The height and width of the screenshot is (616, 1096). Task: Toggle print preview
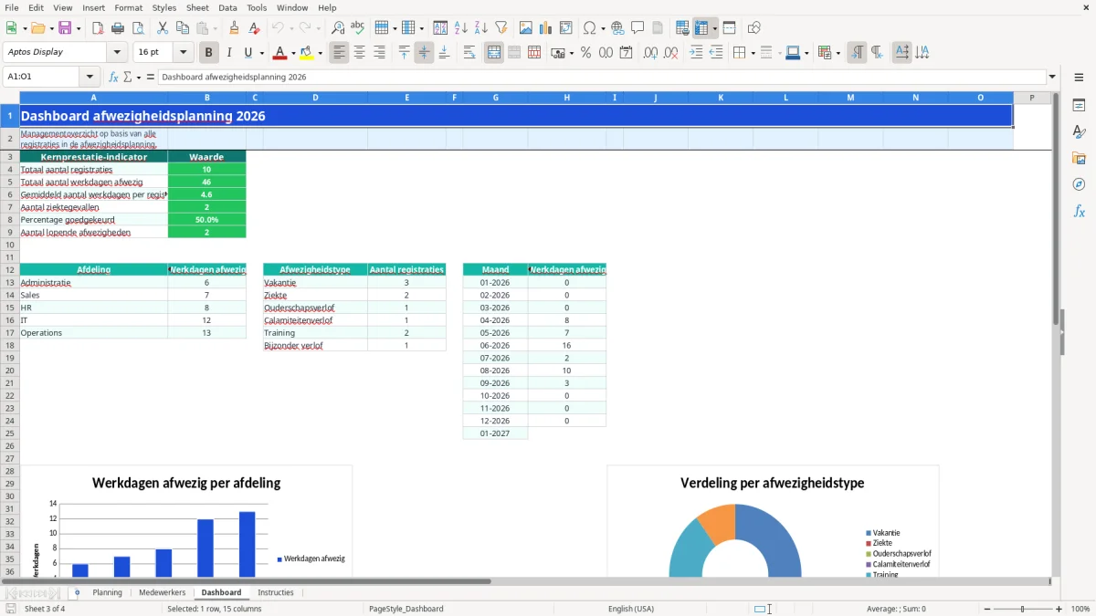[x=138, y=28]
